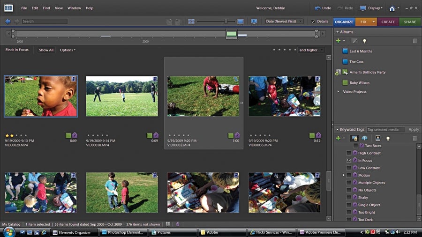The height and width of the screenshot is (237, 422).
Task: Create new album with green plus icon
Action: pos(338,41)
